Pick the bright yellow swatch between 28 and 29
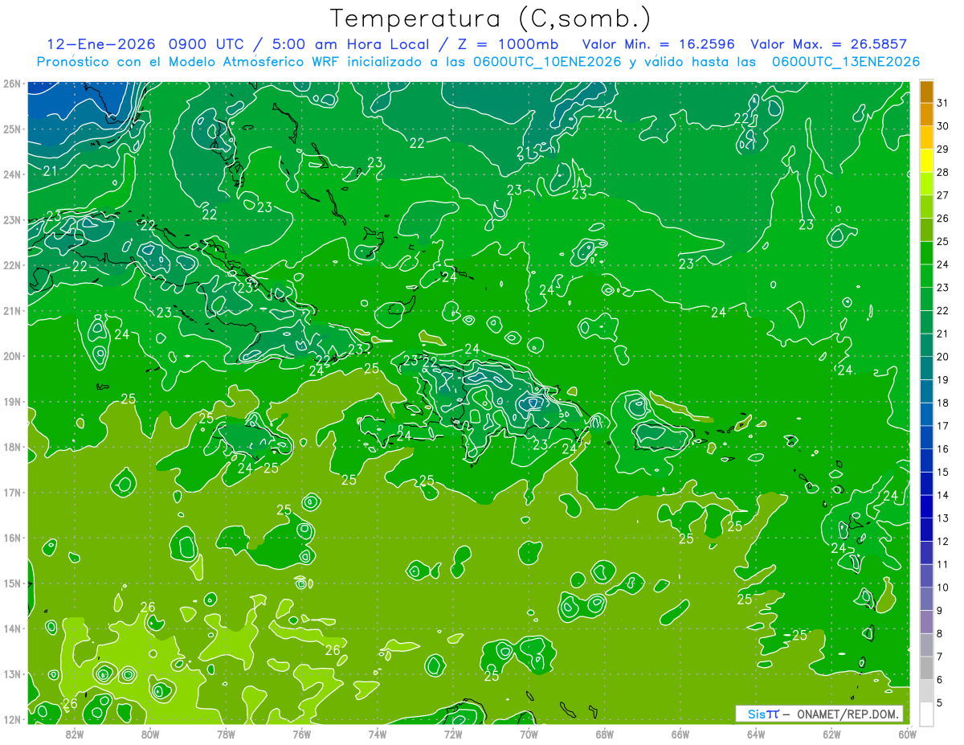 coord(926,162)
